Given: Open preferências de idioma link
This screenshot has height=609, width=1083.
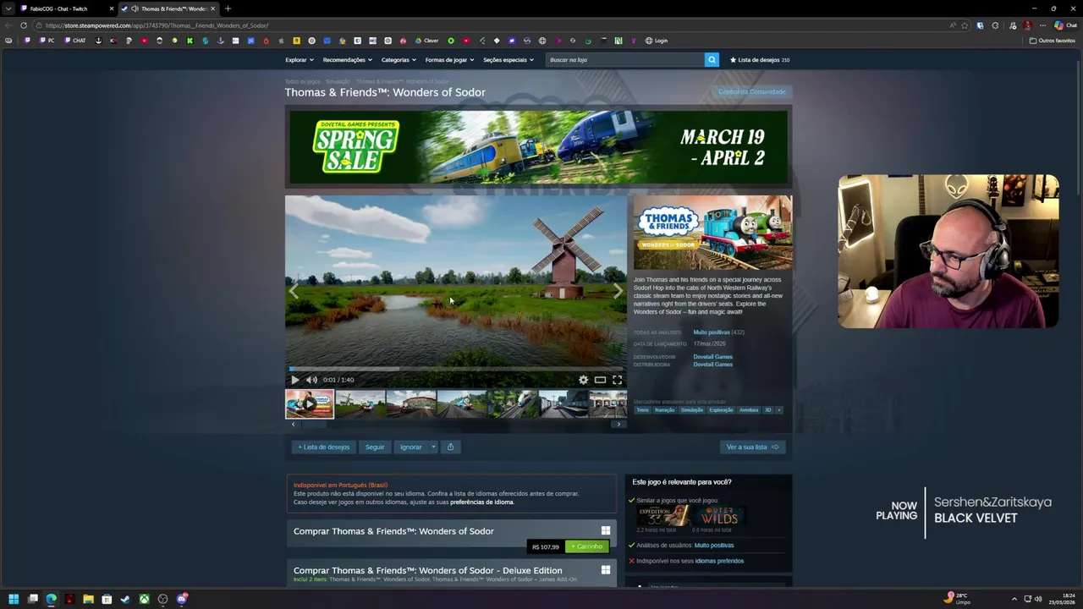Looking at the screenshot, I should point(481,502).
